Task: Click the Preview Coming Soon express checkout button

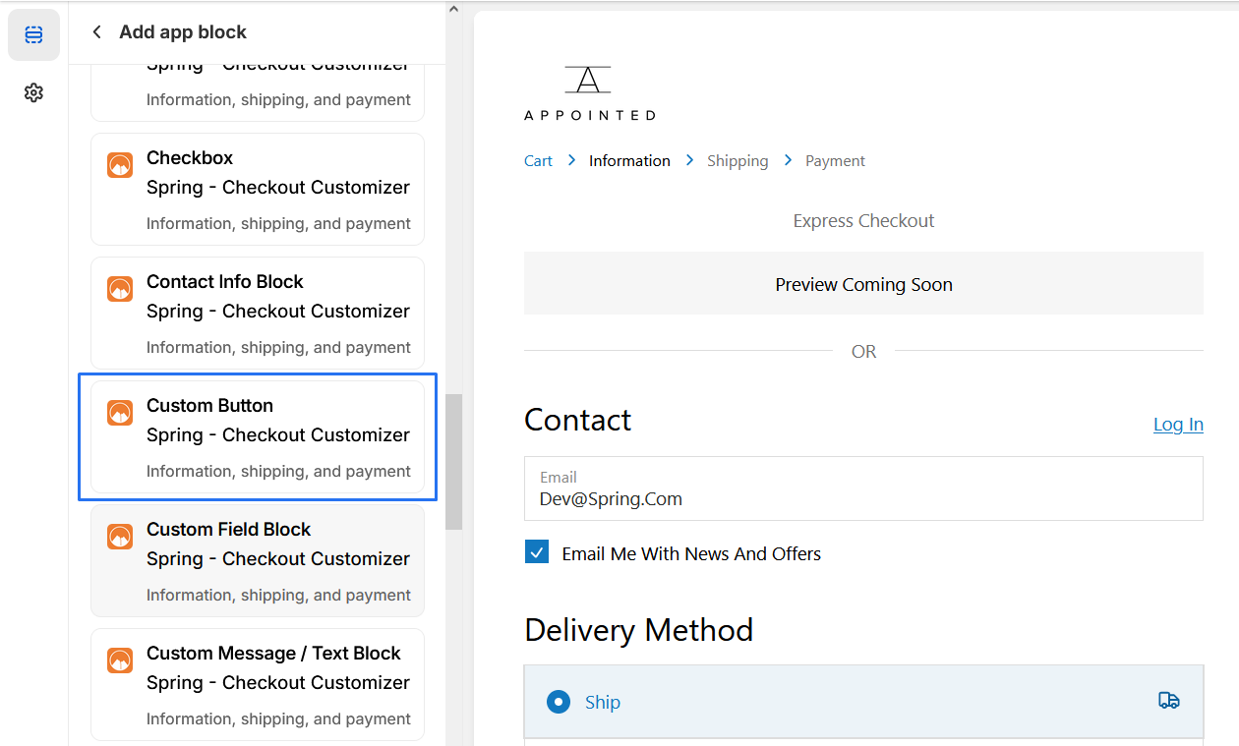Action: pyautogui.click(x=863, y=285)
